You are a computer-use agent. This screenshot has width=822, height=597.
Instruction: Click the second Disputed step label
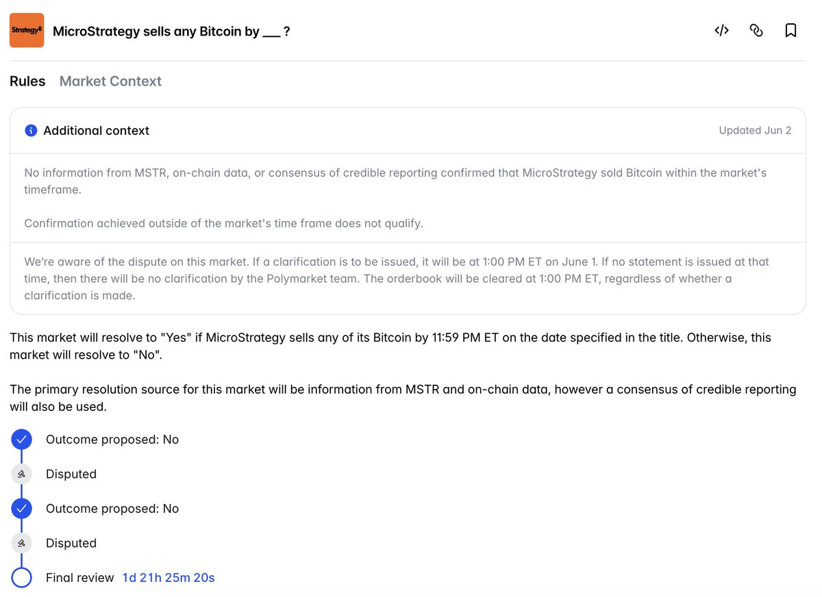pyautogui.click(x=71, y=543)
